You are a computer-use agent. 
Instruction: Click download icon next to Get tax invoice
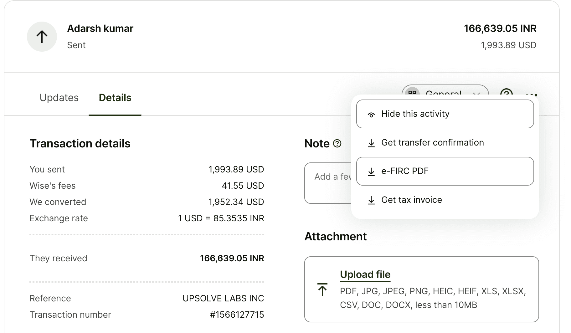[371, 200]
